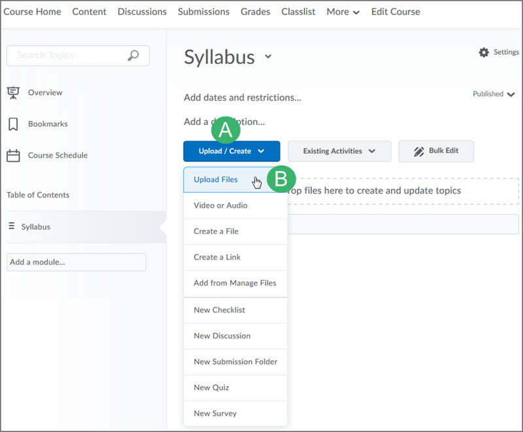
Task: Select New Checklist
Action: pos(235,310)
